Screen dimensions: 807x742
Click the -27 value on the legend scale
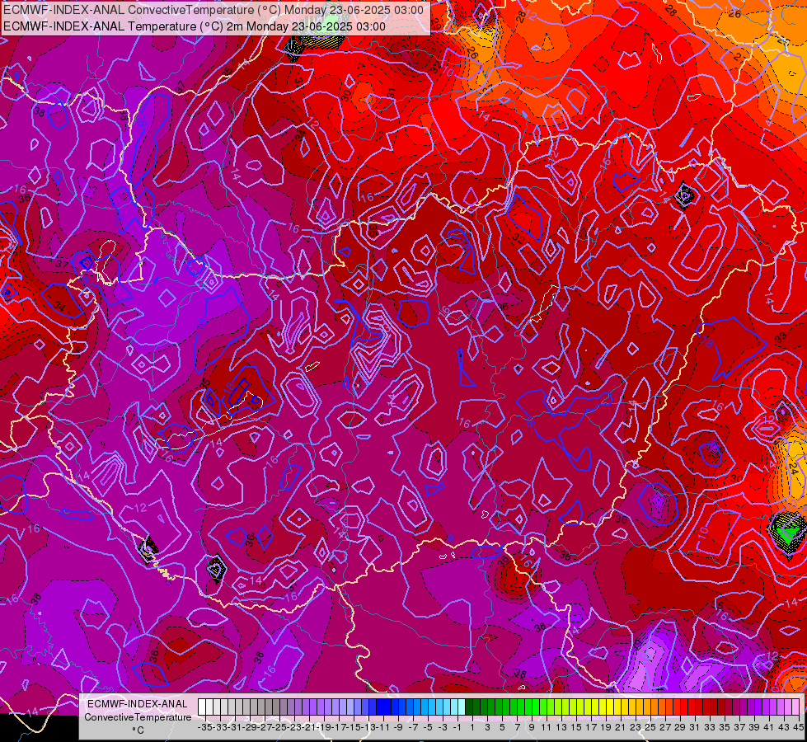click(x=265, y=727)
